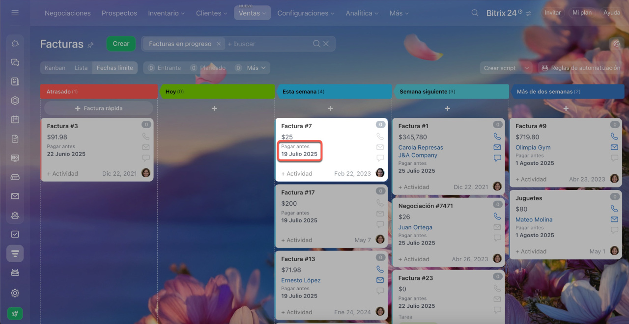
Task: Click the green rocket sidebar button
Action: coord(15,313)
